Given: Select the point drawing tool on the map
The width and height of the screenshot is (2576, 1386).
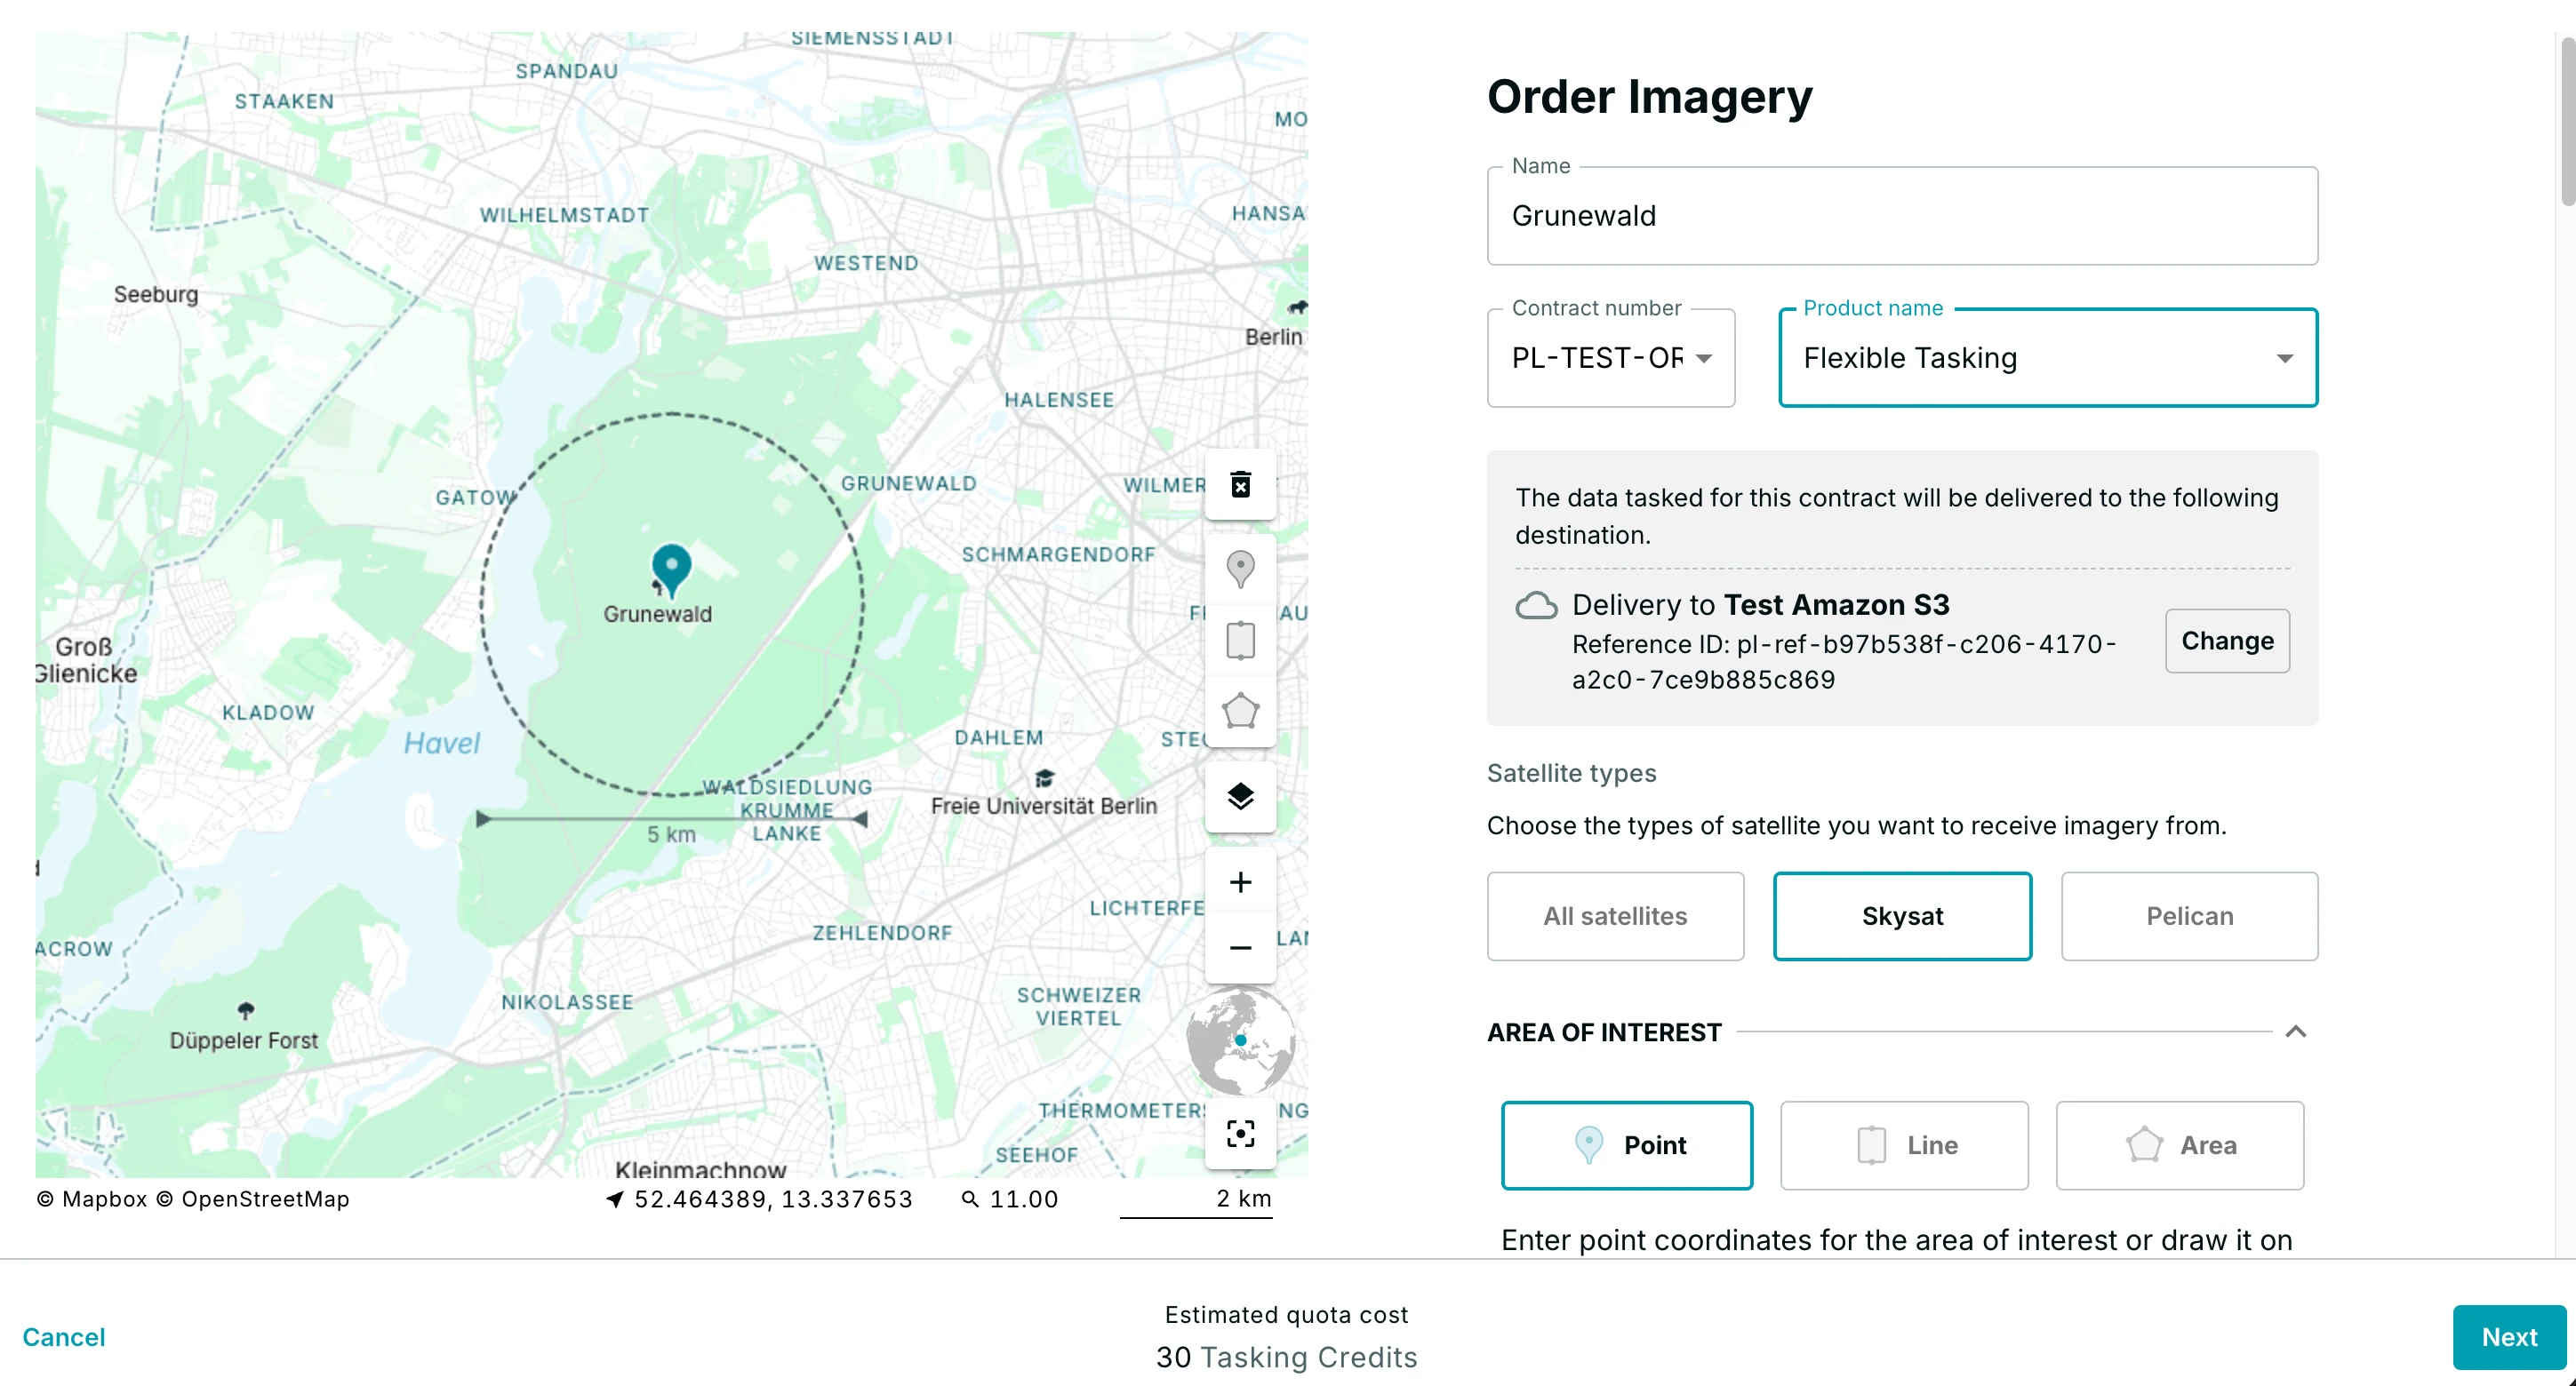Looking at the screenshot, I should tap(1240, 570).
